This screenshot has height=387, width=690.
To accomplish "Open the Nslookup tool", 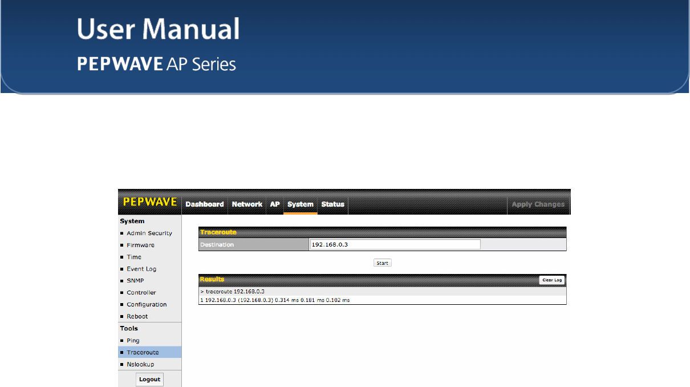I will (140, 364).
